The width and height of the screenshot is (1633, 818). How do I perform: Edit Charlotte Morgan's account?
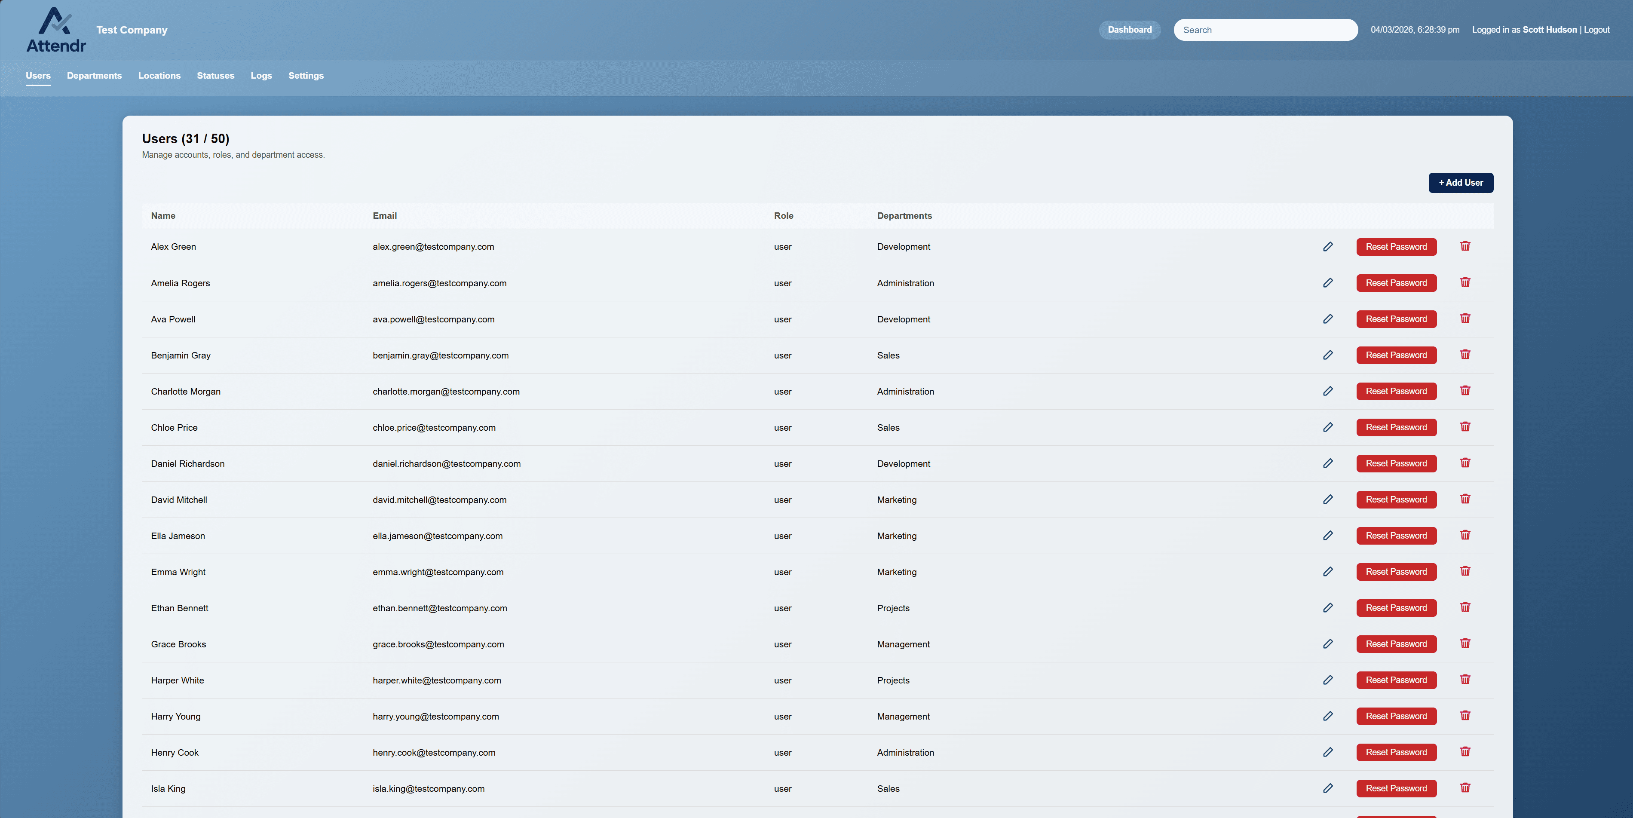pos(1329,391)
